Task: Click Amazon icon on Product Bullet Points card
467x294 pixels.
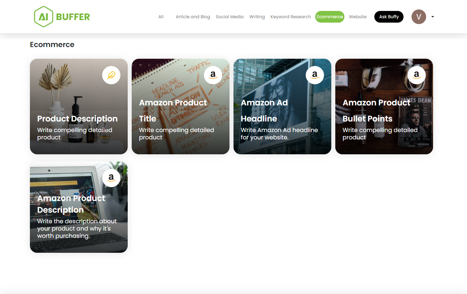Action: pyautogui.click(x=417, y=75)
